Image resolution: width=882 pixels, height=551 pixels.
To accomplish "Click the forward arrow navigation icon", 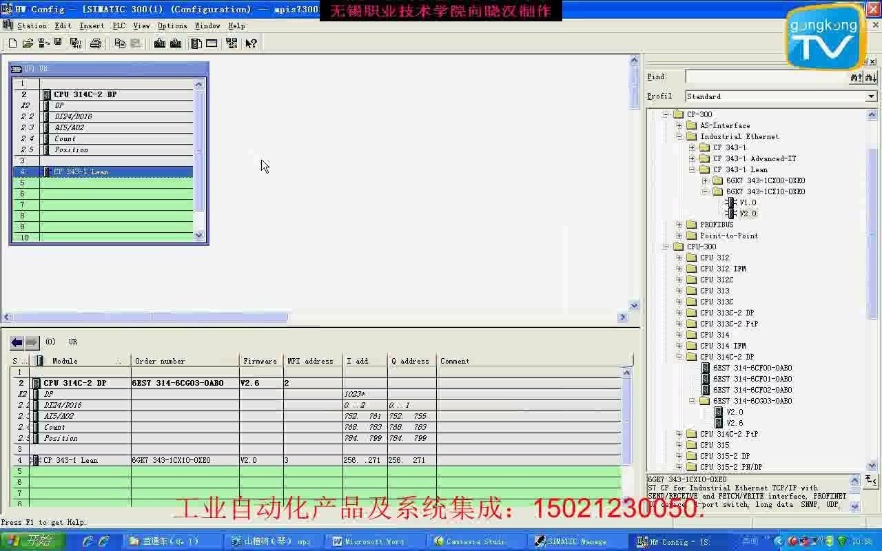I will tap(32, 342).
